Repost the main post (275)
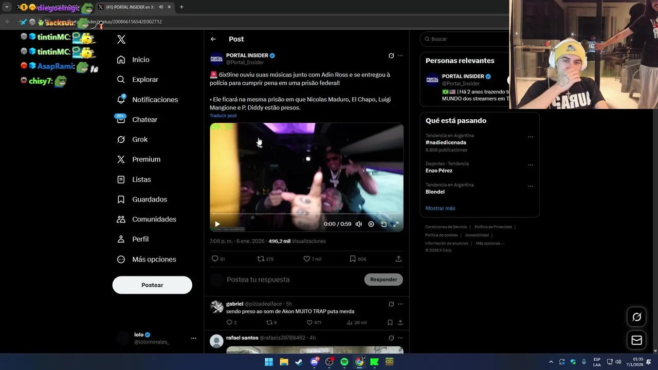Screen dimensions: 658x370 [x=265, y=259]
